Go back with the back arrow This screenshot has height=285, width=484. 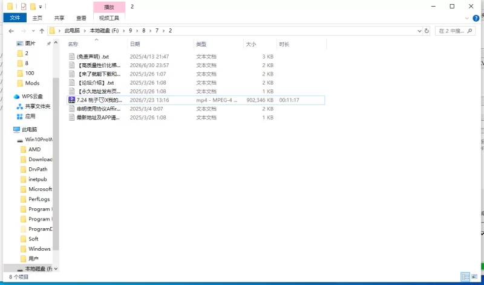[11, 31]
